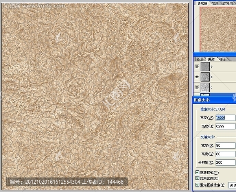
Task: Uncheck the 缩放样式(Y) checkbox
Action: [x=197, y=172]
